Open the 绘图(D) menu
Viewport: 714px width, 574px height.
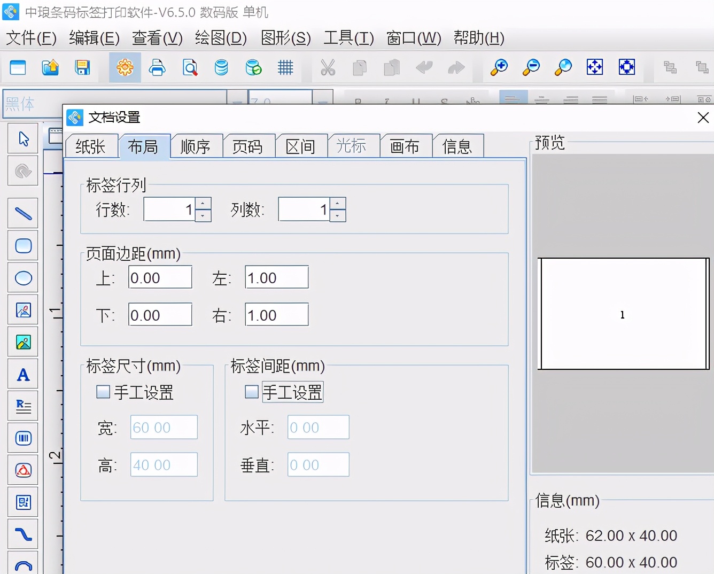(x=221, y=38)
